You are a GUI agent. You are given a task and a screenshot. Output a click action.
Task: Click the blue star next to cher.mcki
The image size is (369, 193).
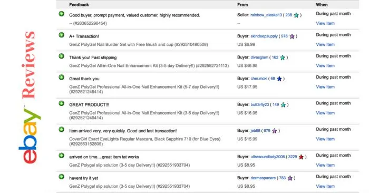point(279,79)
